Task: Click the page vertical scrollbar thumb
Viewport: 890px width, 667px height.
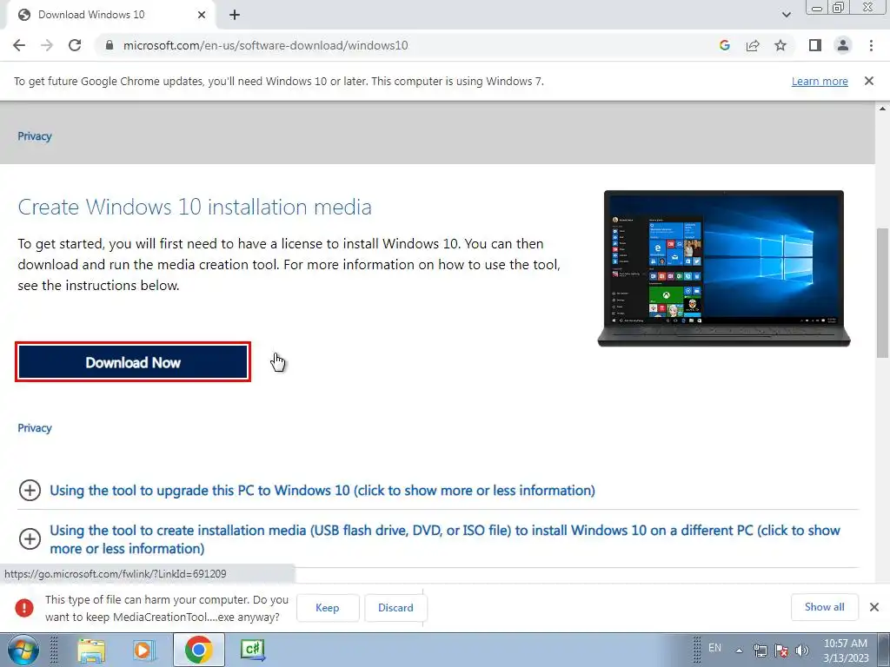Action: (883, 293)
